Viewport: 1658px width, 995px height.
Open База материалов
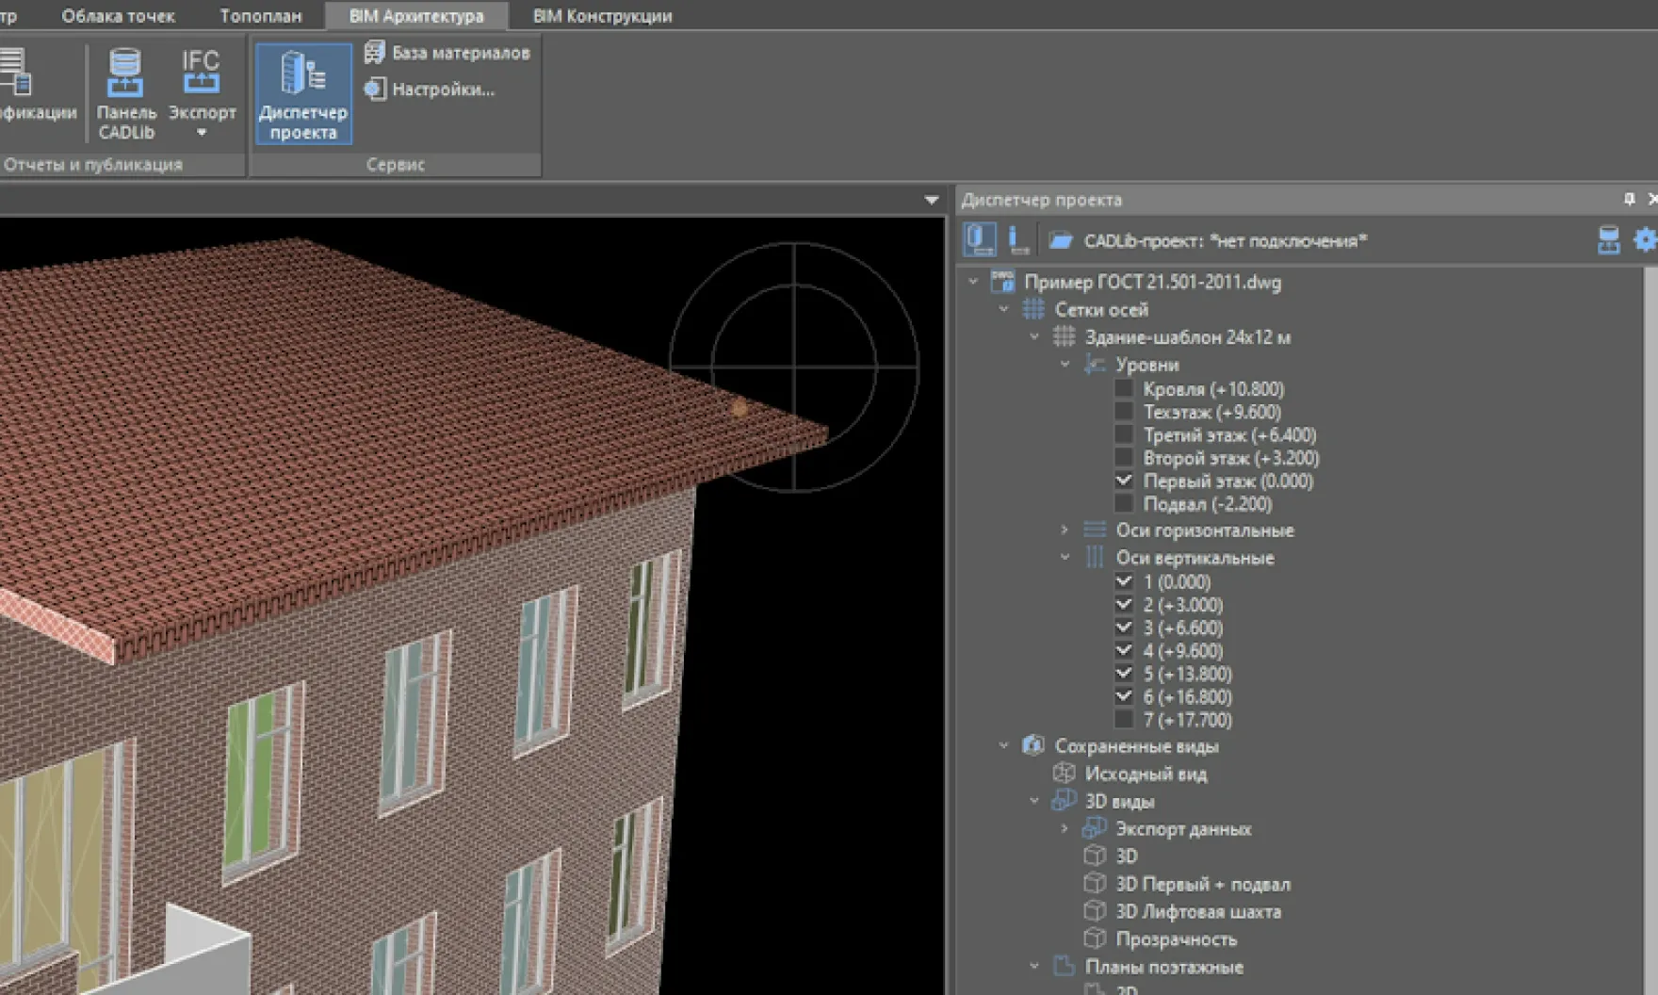tap(447, 53)
